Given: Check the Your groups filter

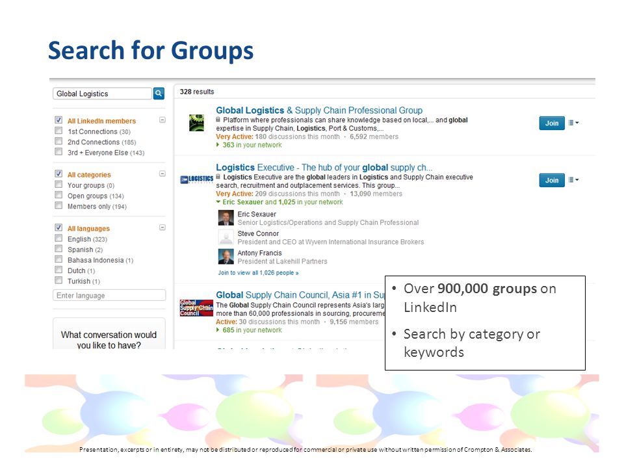Looking at the screenshot, I should 58,185.
